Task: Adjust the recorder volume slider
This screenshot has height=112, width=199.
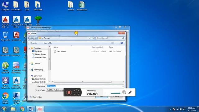Action: pyautogui.click(x=115, y=93)
